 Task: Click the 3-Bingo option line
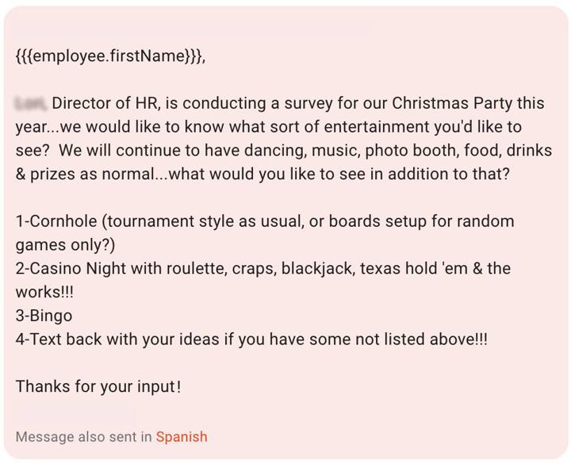click(x=44, y=316)
